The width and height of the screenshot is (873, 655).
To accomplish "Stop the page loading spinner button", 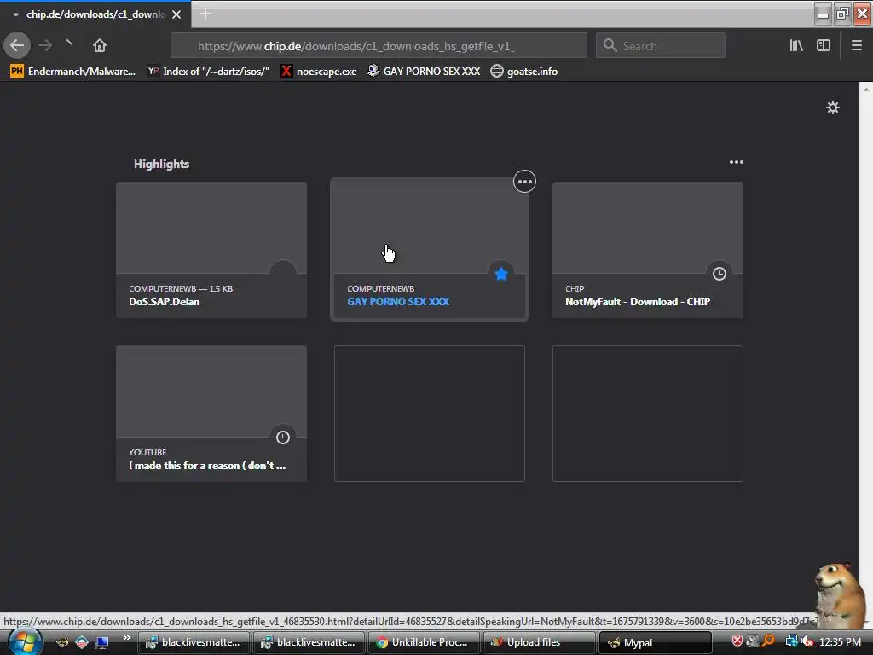I will [x=70, y=43].
